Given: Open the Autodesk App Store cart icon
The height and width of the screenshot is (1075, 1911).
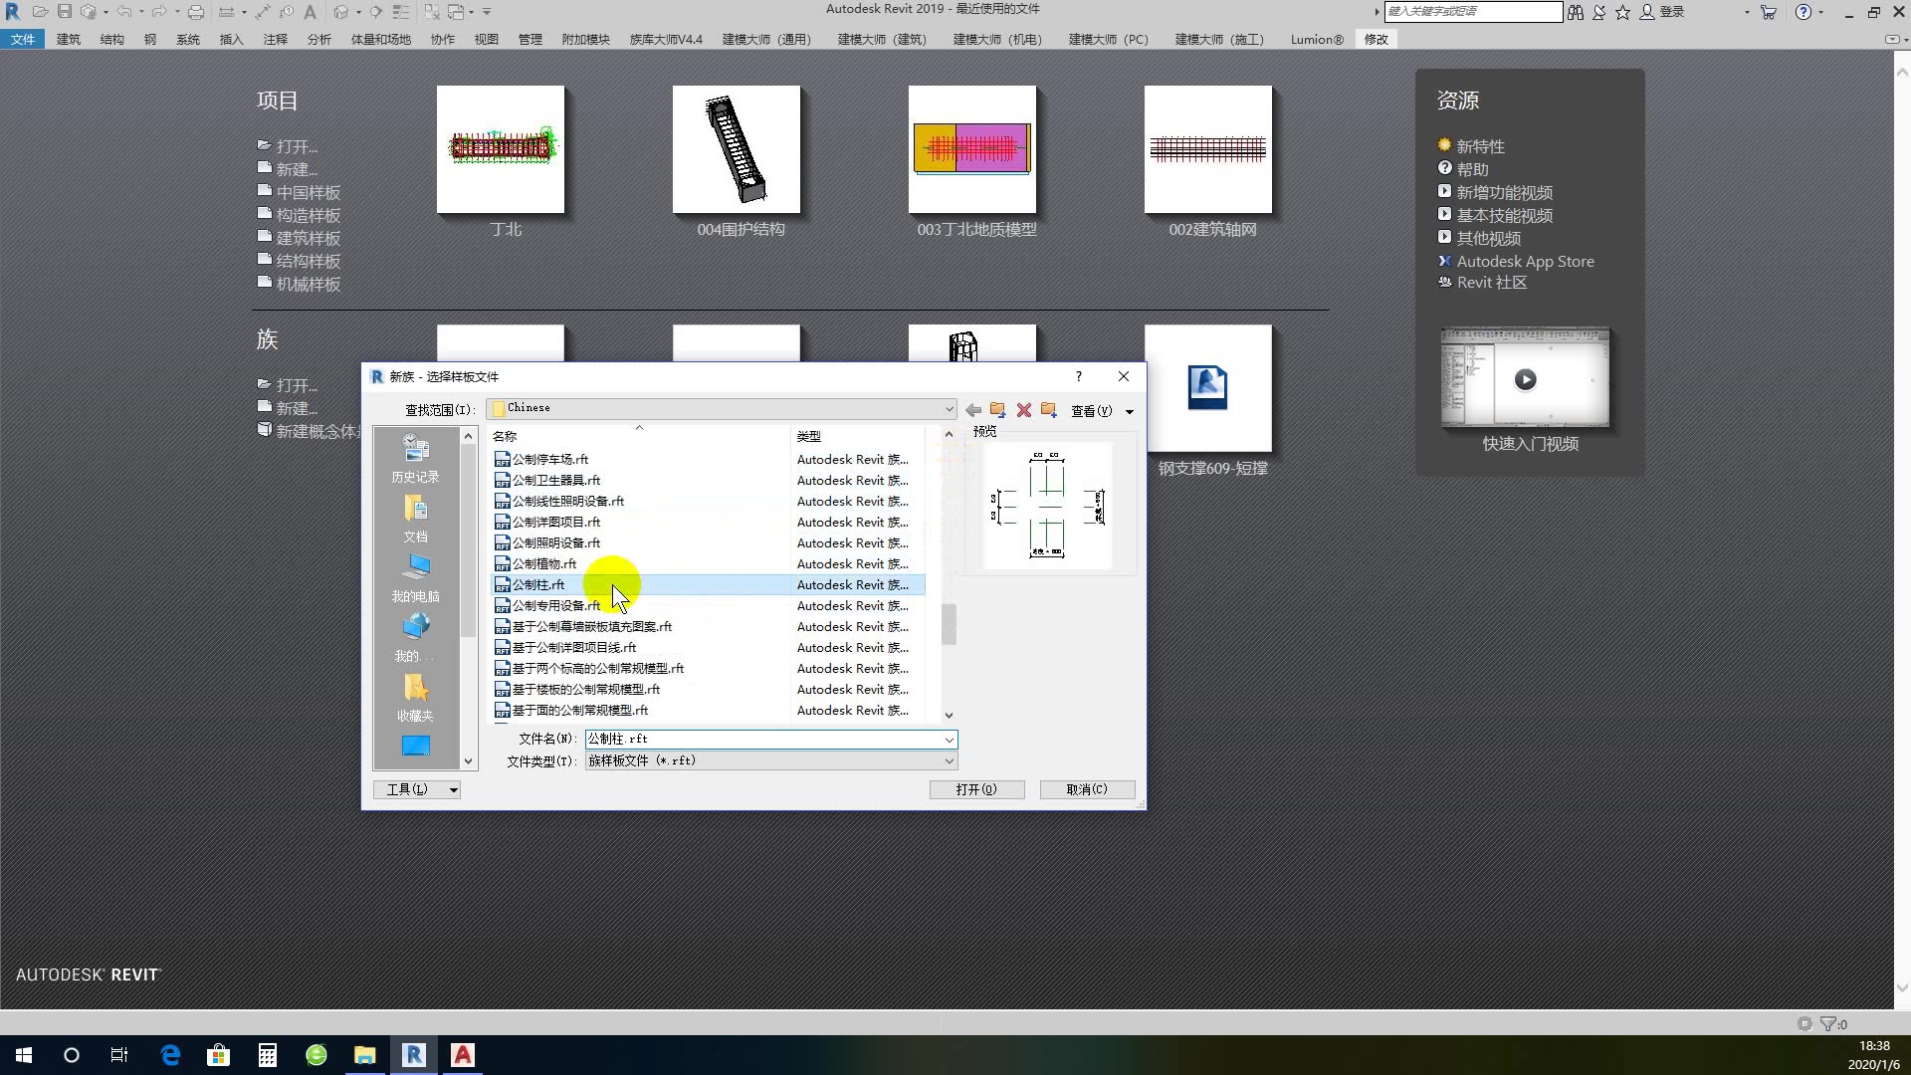Looking at the screenshot, I should 1768,12.
